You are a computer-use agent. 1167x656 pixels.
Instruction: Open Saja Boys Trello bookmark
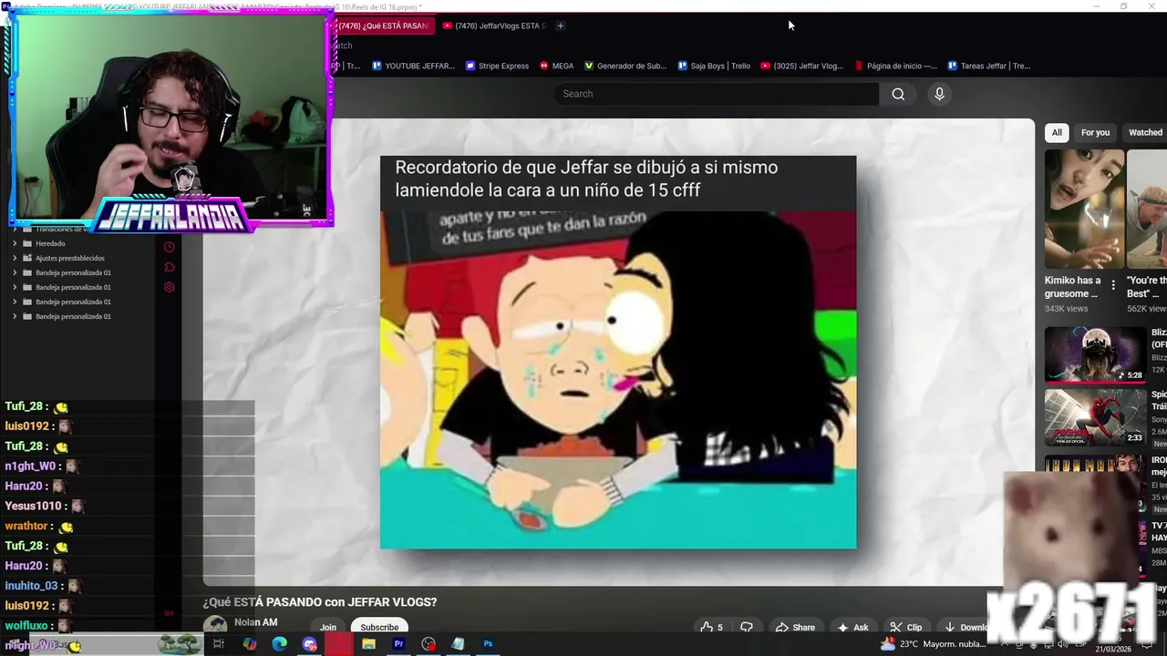(x=714, y=66)
